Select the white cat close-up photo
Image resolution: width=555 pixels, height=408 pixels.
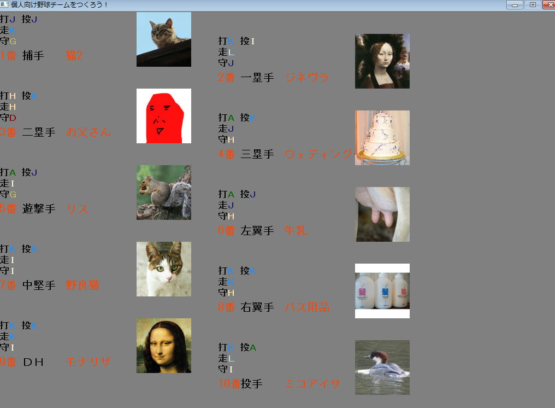(163, 269)
